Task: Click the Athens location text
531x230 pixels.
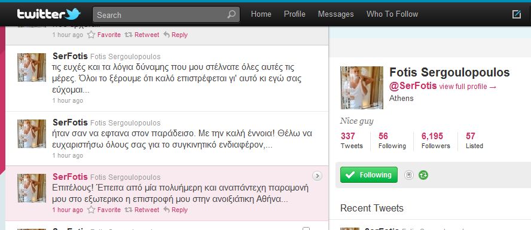Action: 401,98
